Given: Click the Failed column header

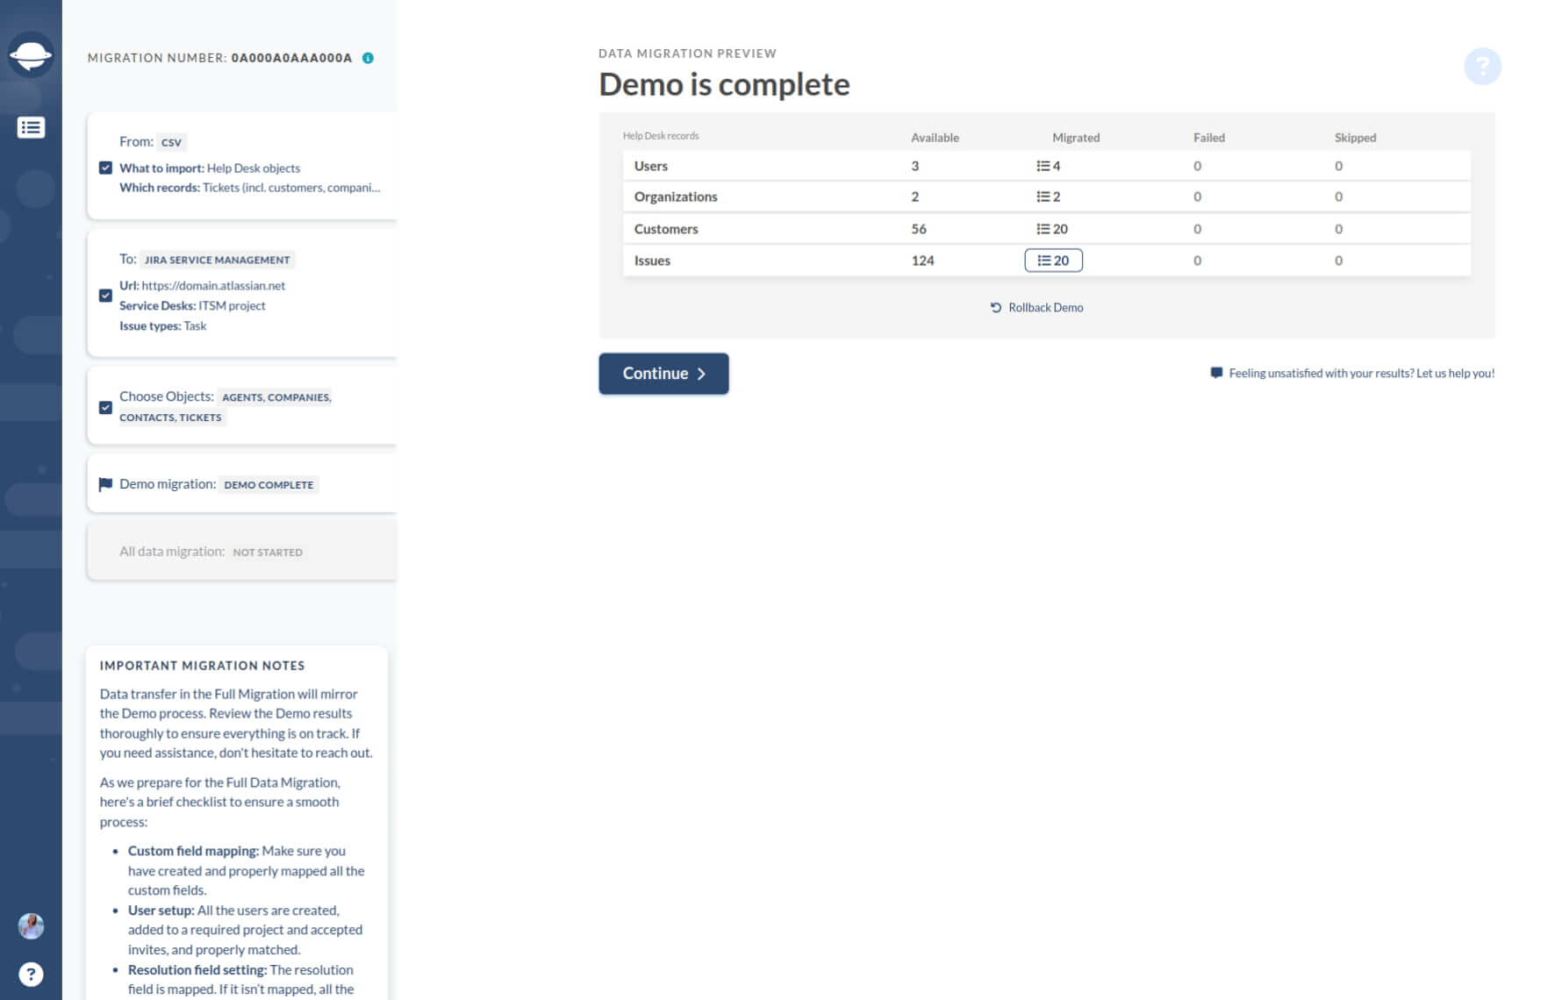Looking at the screenshot, I should click(1208, 138).
